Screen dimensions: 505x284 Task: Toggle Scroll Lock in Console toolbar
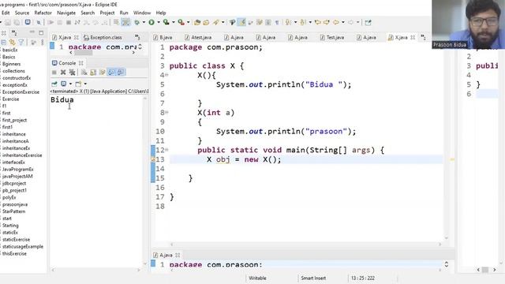pyautogui.click(x=93, y=73)
